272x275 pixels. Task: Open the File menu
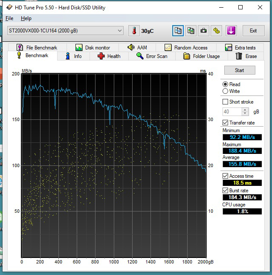pyautogui.click(x=9, y=18)
